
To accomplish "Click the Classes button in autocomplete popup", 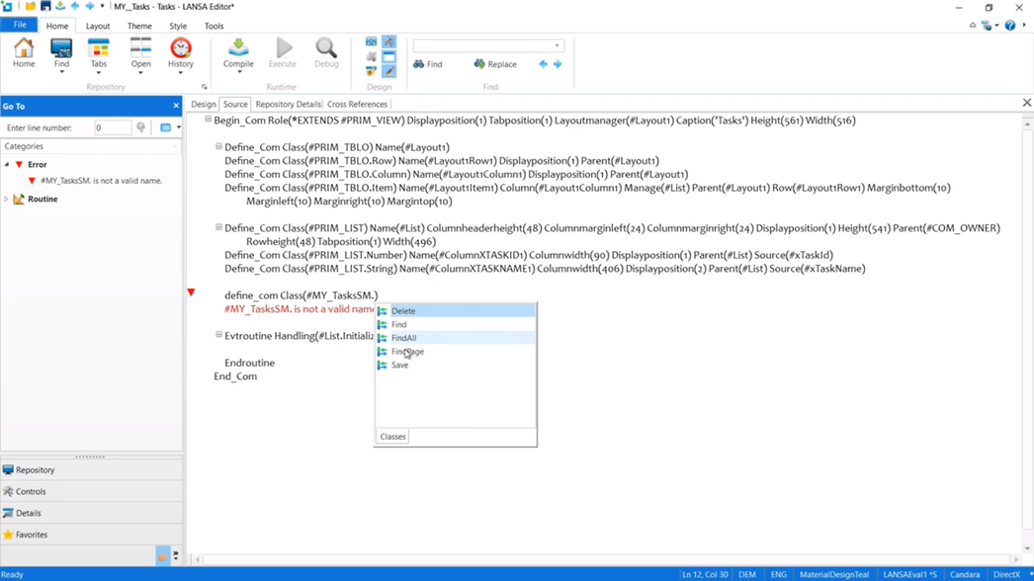I will pyautogui.click(x=393, y=437).
